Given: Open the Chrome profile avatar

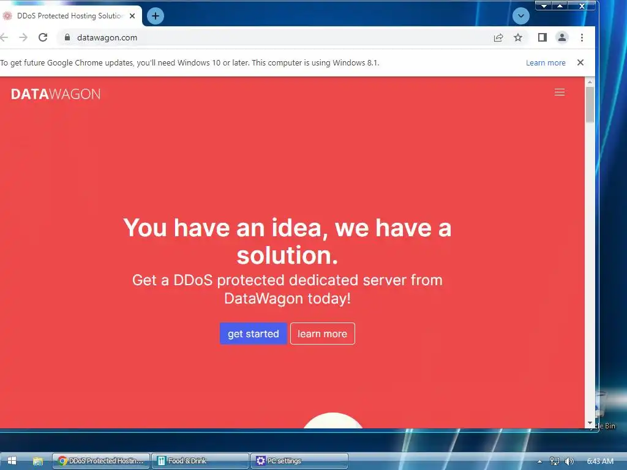Looking at the screenshot, I should coord(562,37).
